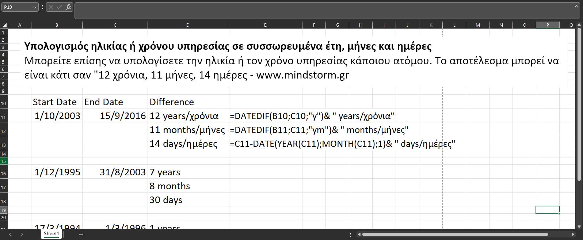The width and height of the screenshot is (583, 240).
Task: Click the Cancel X icon in formula bar
Action: tap(51, 7)
